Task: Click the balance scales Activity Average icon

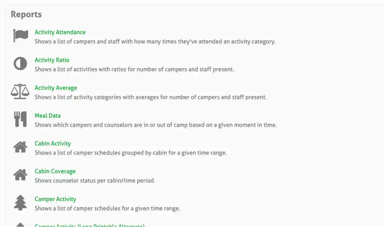Action: (x=20, y=91)
